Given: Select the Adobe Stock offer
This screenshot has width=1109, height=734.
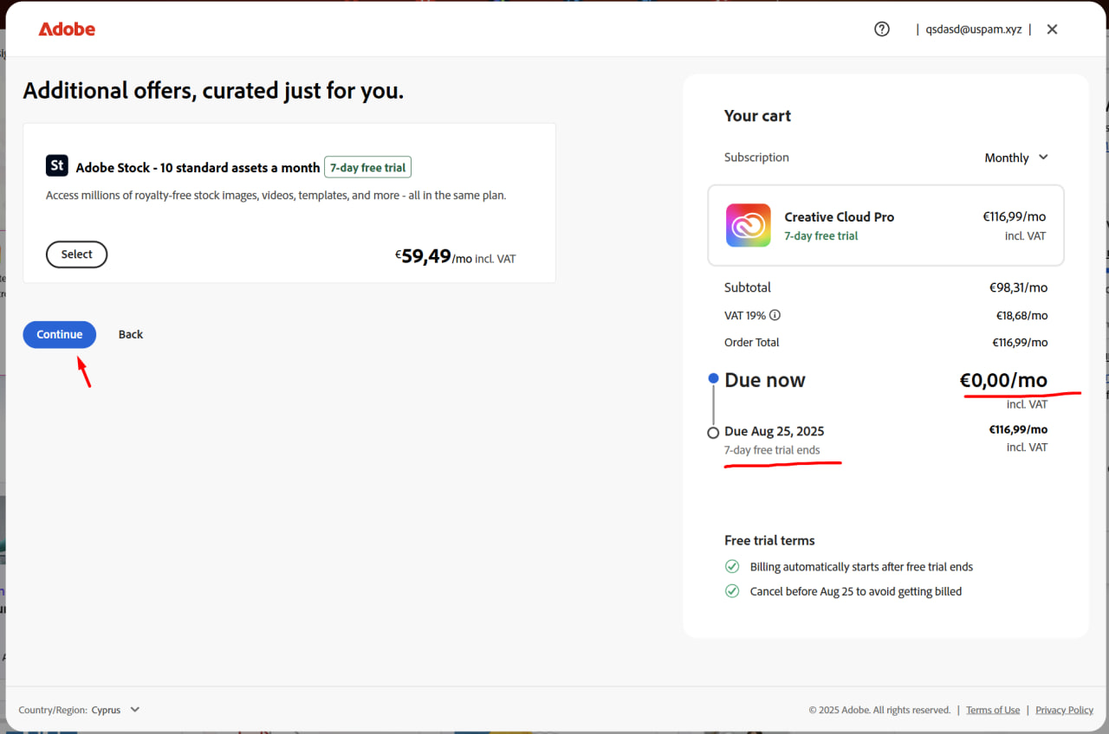Looking at the screenshot, I should (76, 254).
